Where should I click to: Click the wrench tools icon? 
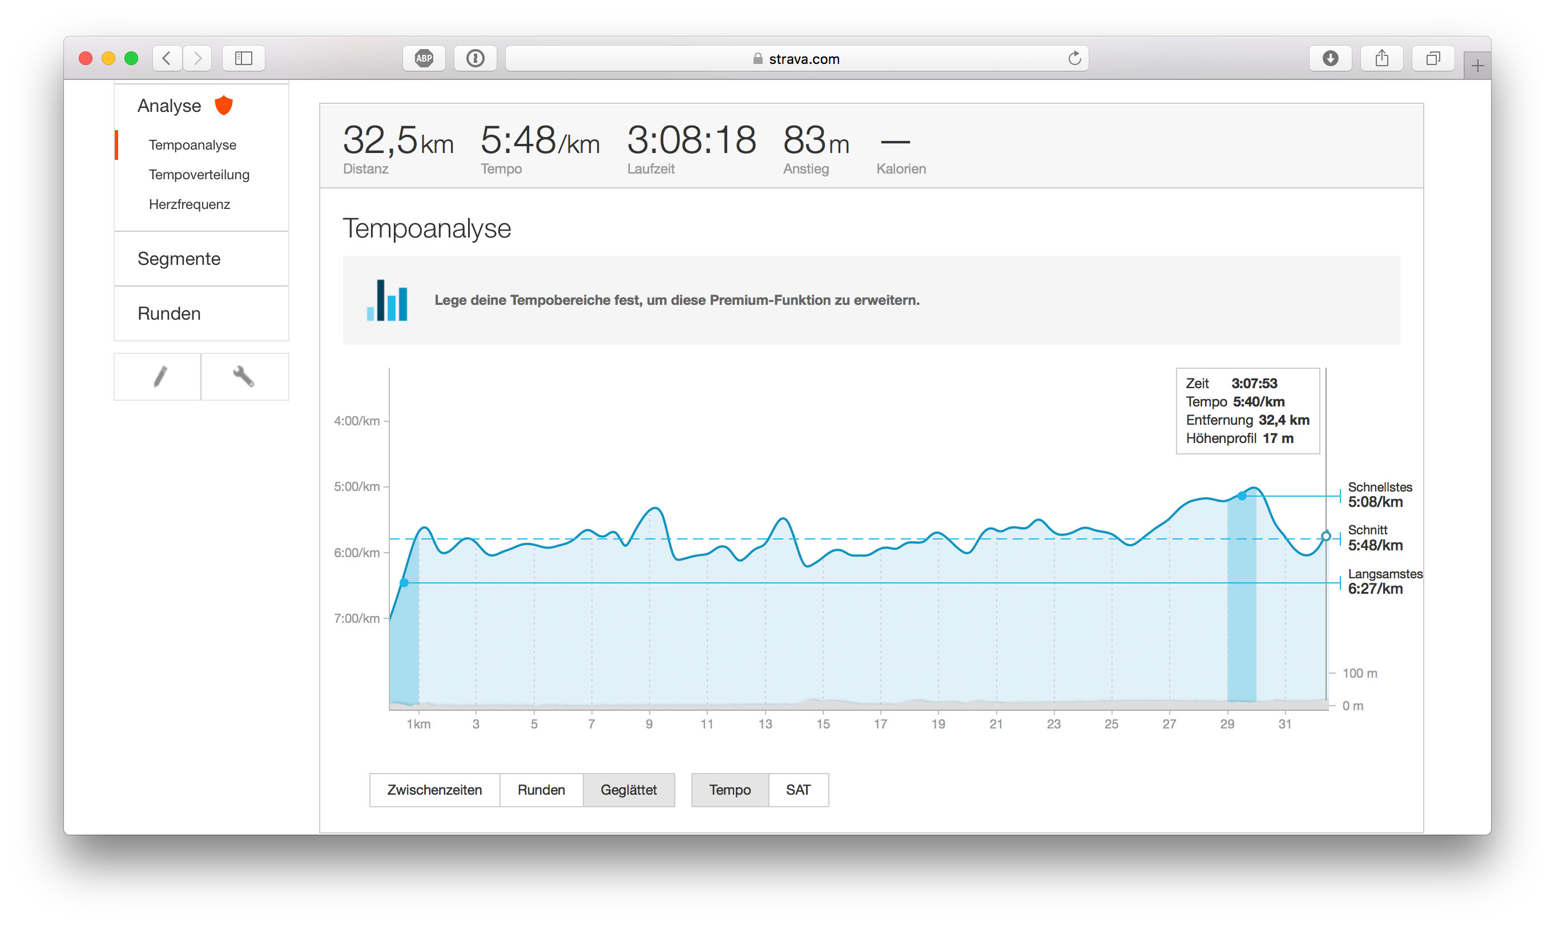[244, 377]
